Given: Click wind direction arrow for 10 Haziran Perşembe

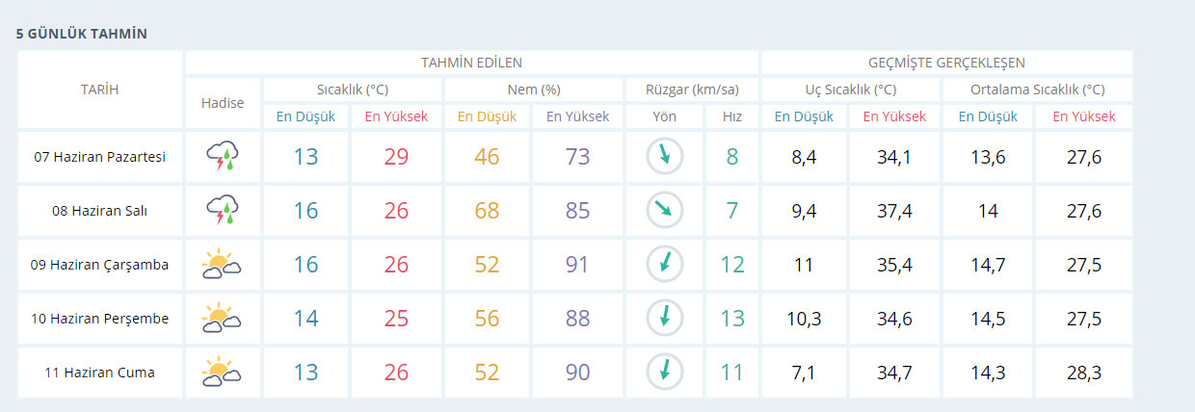Looking at the screenshot, I should [664, 318].
